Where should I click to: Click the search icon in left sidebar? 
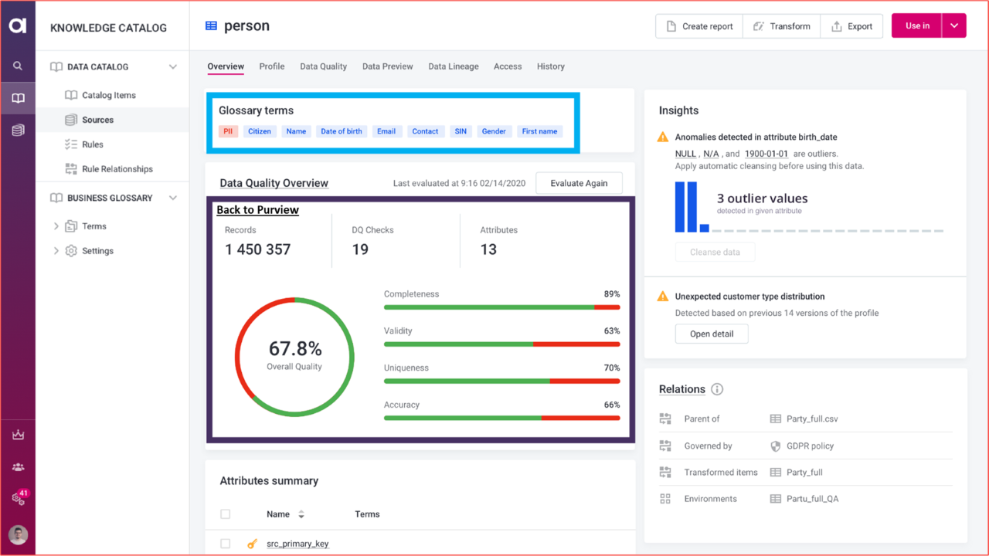(x=18, y=66)
